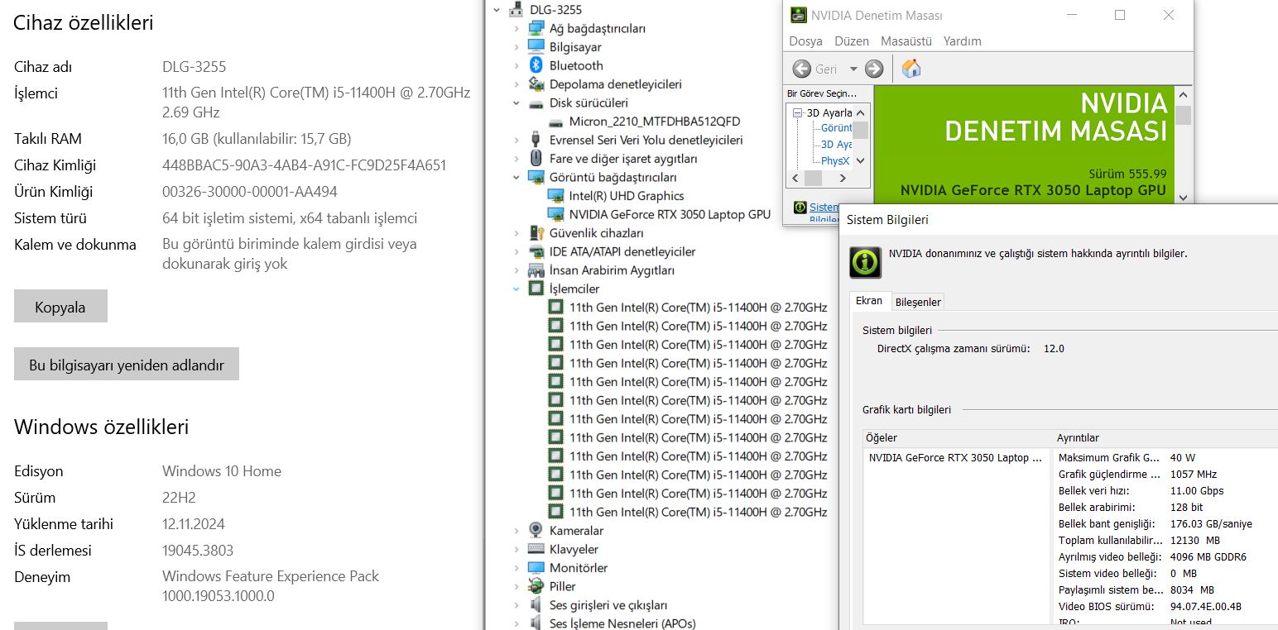Image resolution: width=1278 pixels, height=630 pixels.
Task: Click Bu bilgisayarı yeniden adlandır button
Action: 127,365
